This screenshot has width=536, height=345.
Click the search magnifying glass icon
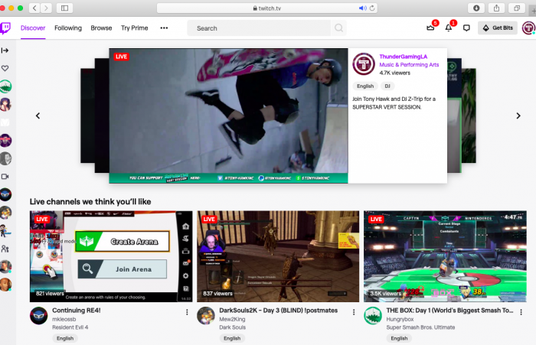338,28
